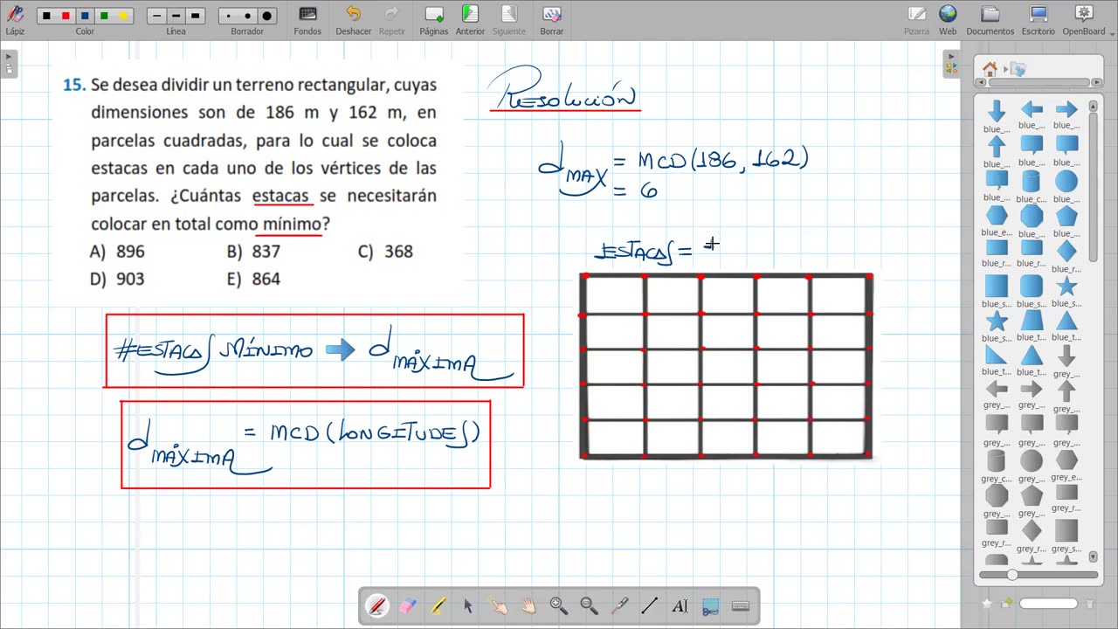Screen dimensions: 1118x629
Task: Choose the red pen color
Action: click(66, 16)
